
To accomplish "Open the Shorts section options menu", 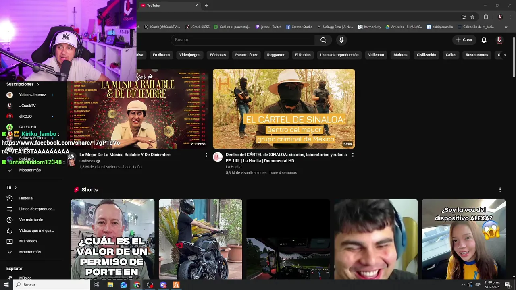I will pos(500,190).
